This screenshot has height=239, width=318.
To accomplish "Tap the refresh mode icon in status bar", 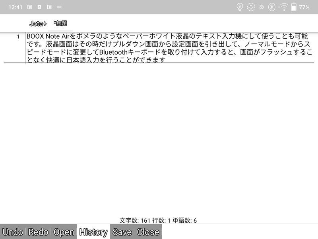I will pyautogui.click(x=251, y=7).
